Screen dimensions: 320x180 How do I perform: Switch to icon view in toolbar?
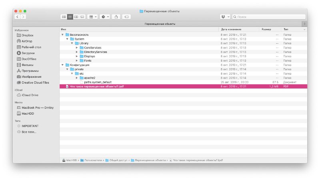pos(64,17)
